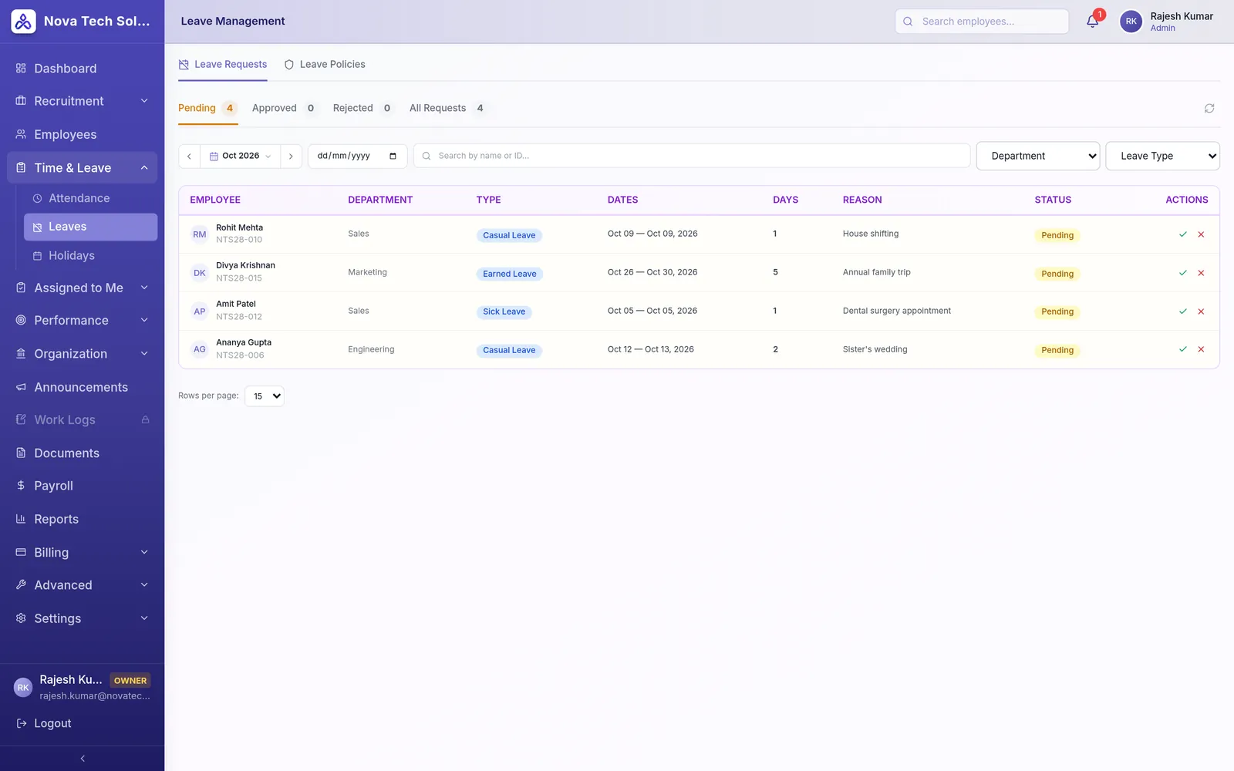Reject Amit Patel's sick leave

point(1201,311)
